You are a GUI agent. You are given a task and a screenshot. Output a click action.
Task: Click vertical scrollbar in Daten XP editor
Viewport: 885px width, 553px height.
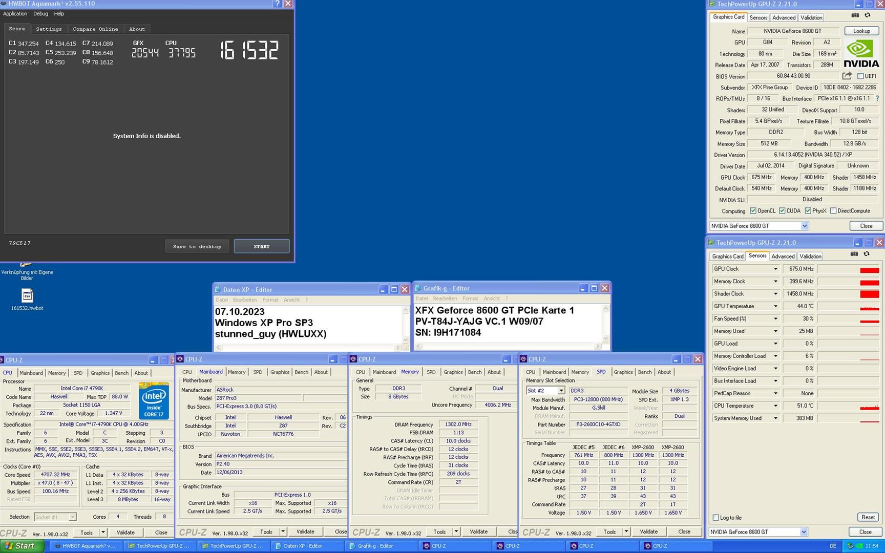coord(406,325)
